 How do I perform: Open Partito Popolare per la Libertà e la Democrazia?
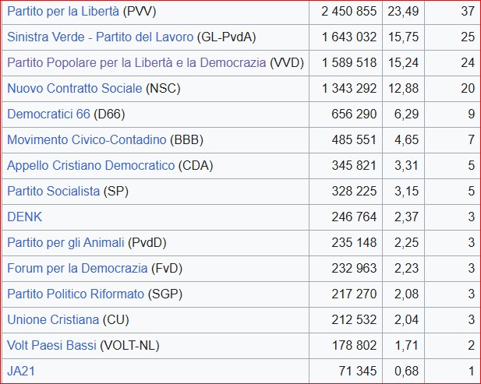click(136, 62)
